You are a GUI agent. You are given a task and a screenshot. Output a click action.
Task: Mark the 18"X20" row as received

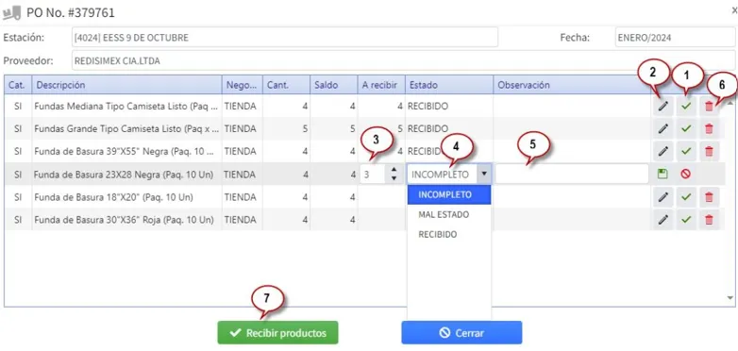(x=686, y=197)
